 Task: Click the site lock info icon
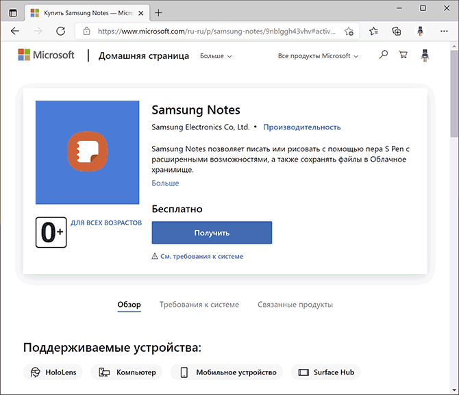(86, 31)
